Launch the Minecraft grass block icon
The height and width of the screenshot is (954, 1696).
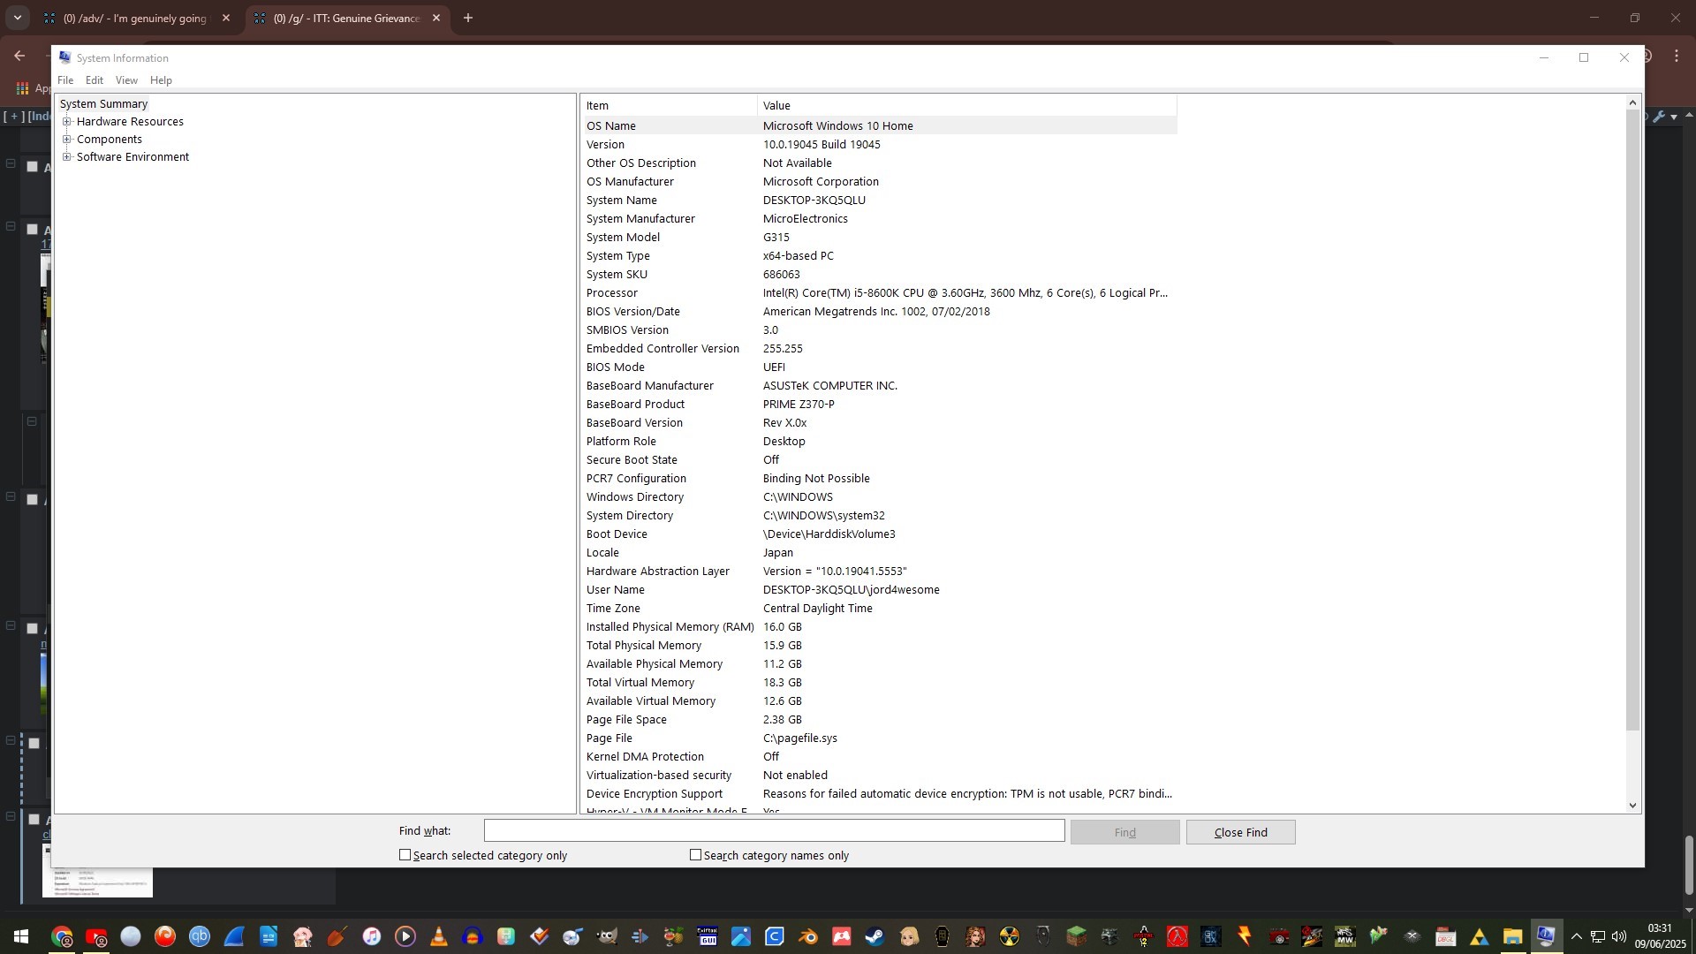(1076, 936)
